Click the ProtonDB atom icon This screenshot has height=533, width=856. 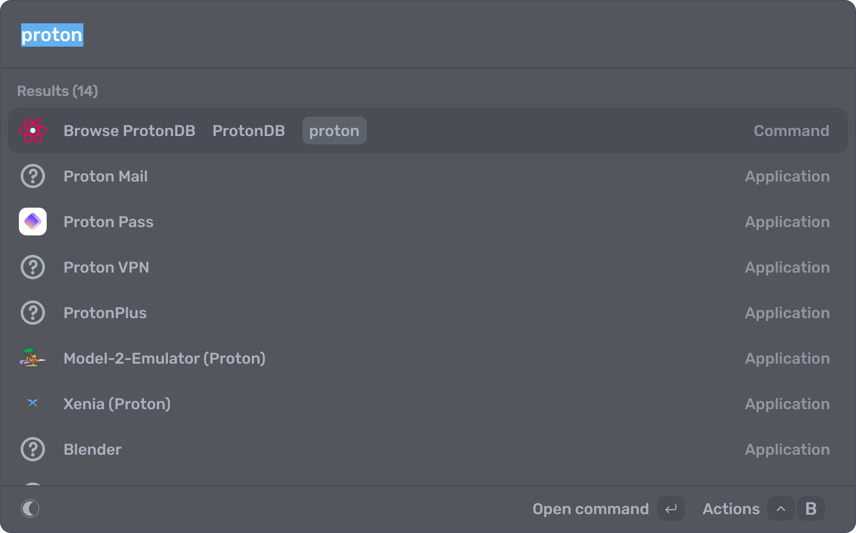tap(33, 130)
